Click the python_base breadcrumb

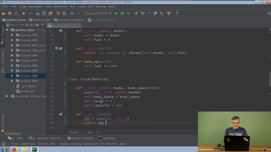[14, 20]
